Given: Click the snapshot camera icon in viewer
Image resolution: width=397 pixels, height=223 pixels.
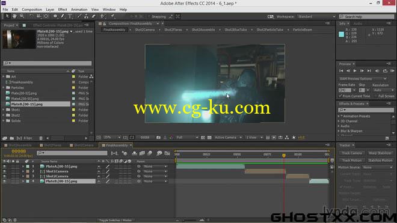Looking at the screenshot, I should pyautogui.click(x=158, y=138).
